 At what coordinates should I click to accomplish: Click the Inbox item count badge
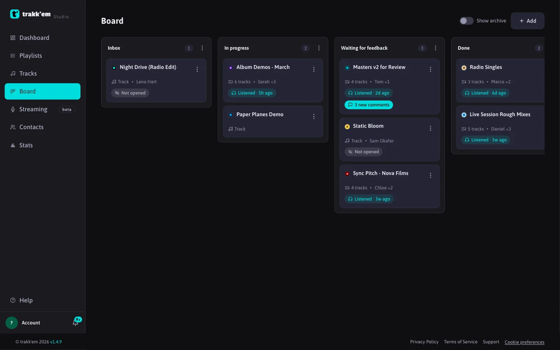(x=189, y=48)
